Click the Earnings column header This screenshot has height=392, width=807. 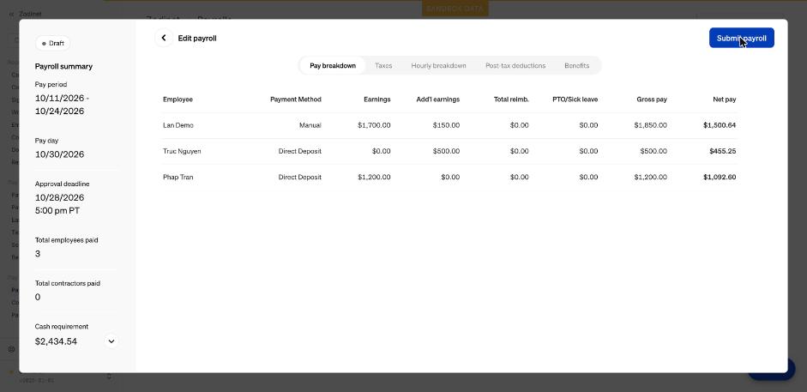click(x=376, y=100)
